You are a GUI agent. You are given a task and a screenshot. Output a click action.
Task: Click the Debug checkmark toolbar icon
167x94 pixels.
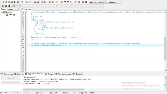(75, 2)
